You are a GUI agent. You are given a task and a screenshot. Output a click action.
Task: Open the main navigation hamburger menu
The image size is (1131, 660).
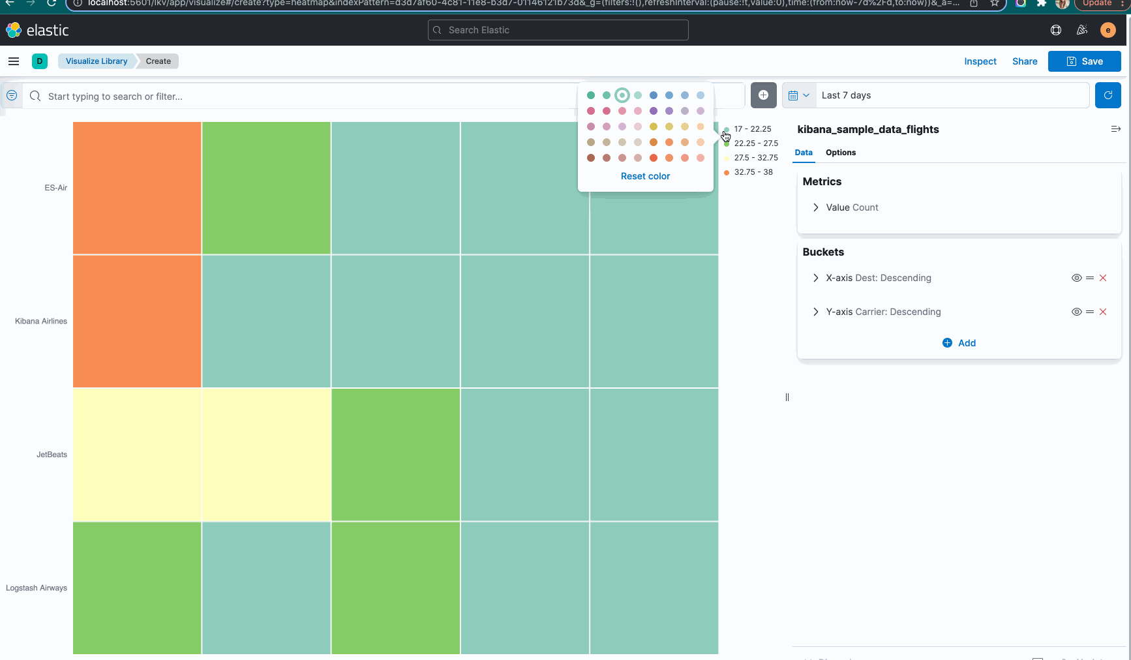[x=13, y=61]
